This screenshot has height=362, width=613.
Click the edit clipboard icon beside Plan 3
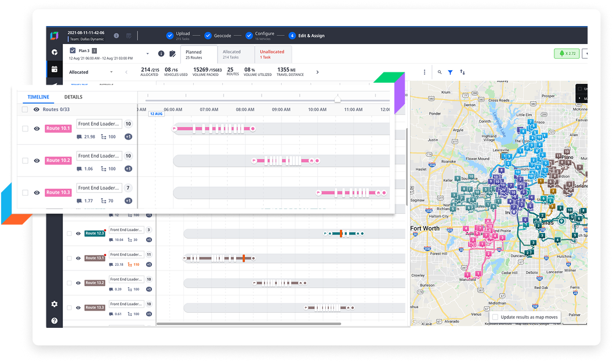point(172,53)
